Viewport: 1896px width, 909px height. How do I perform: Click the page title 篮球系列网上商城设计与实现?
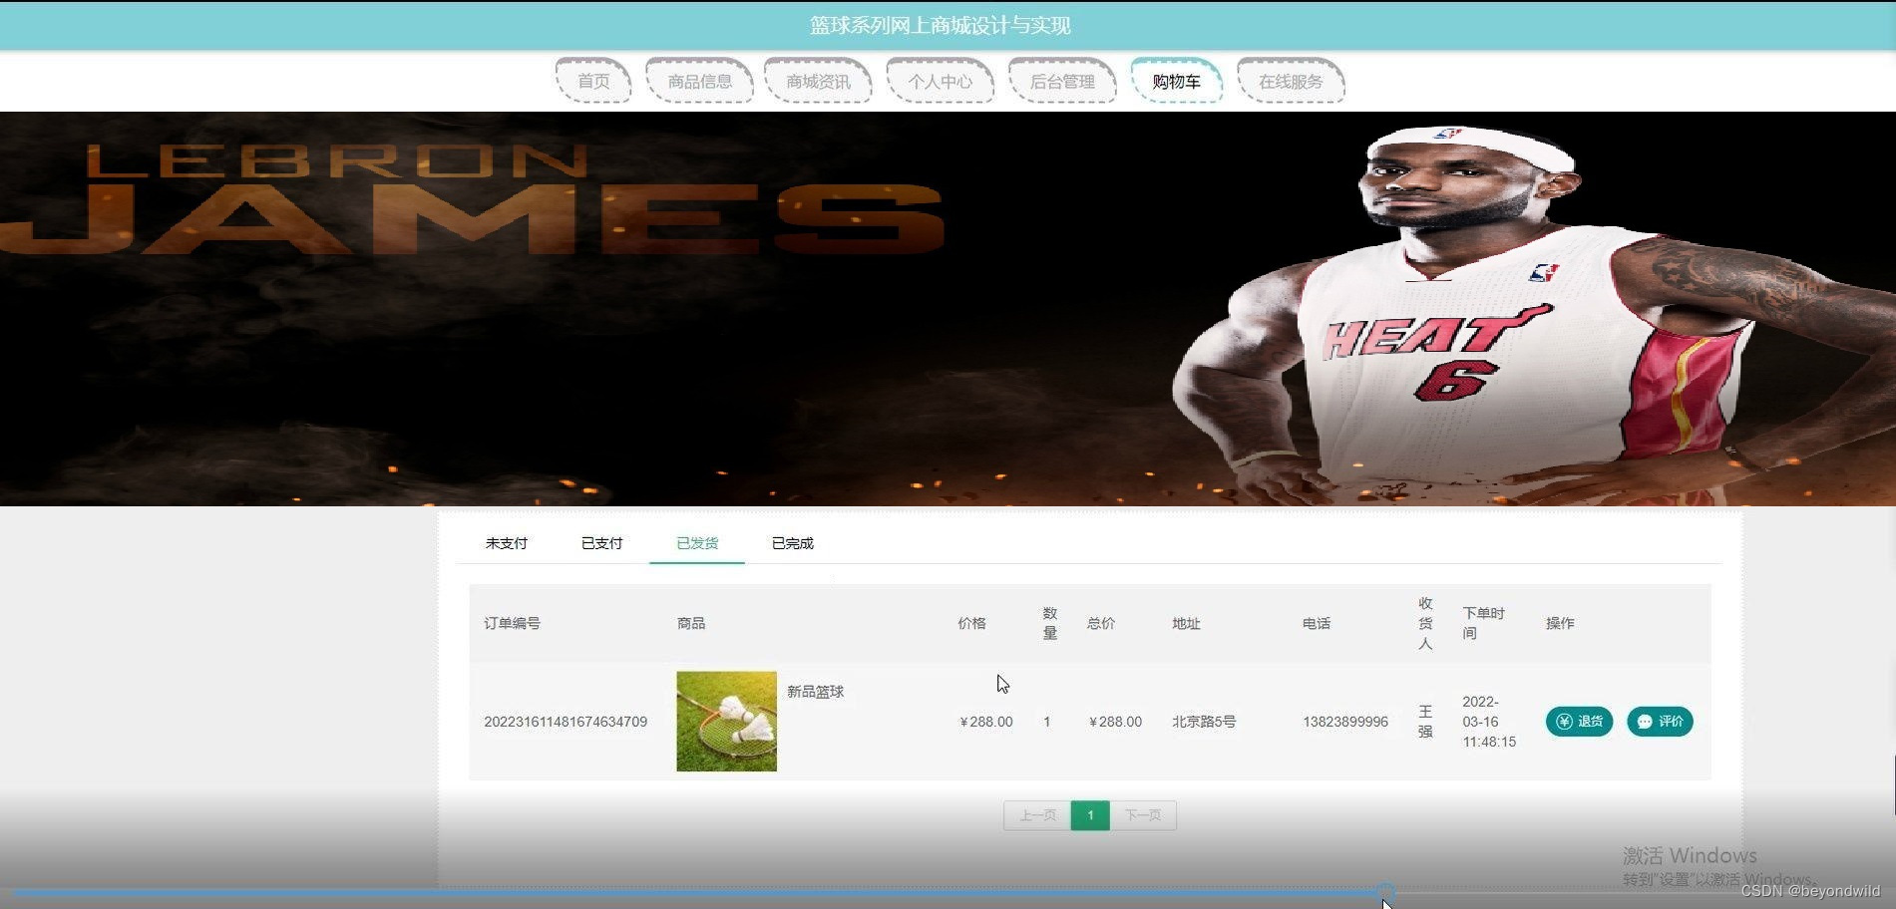[940, 25]
